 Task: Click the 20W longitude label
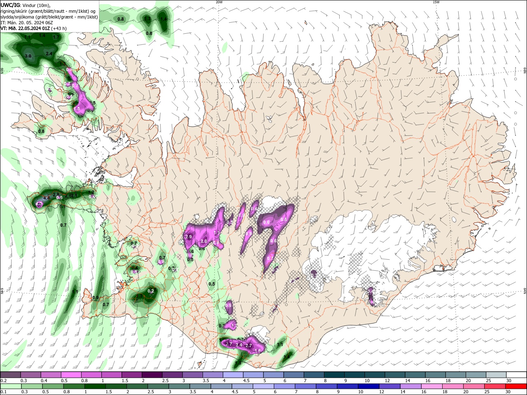(219, 2)
